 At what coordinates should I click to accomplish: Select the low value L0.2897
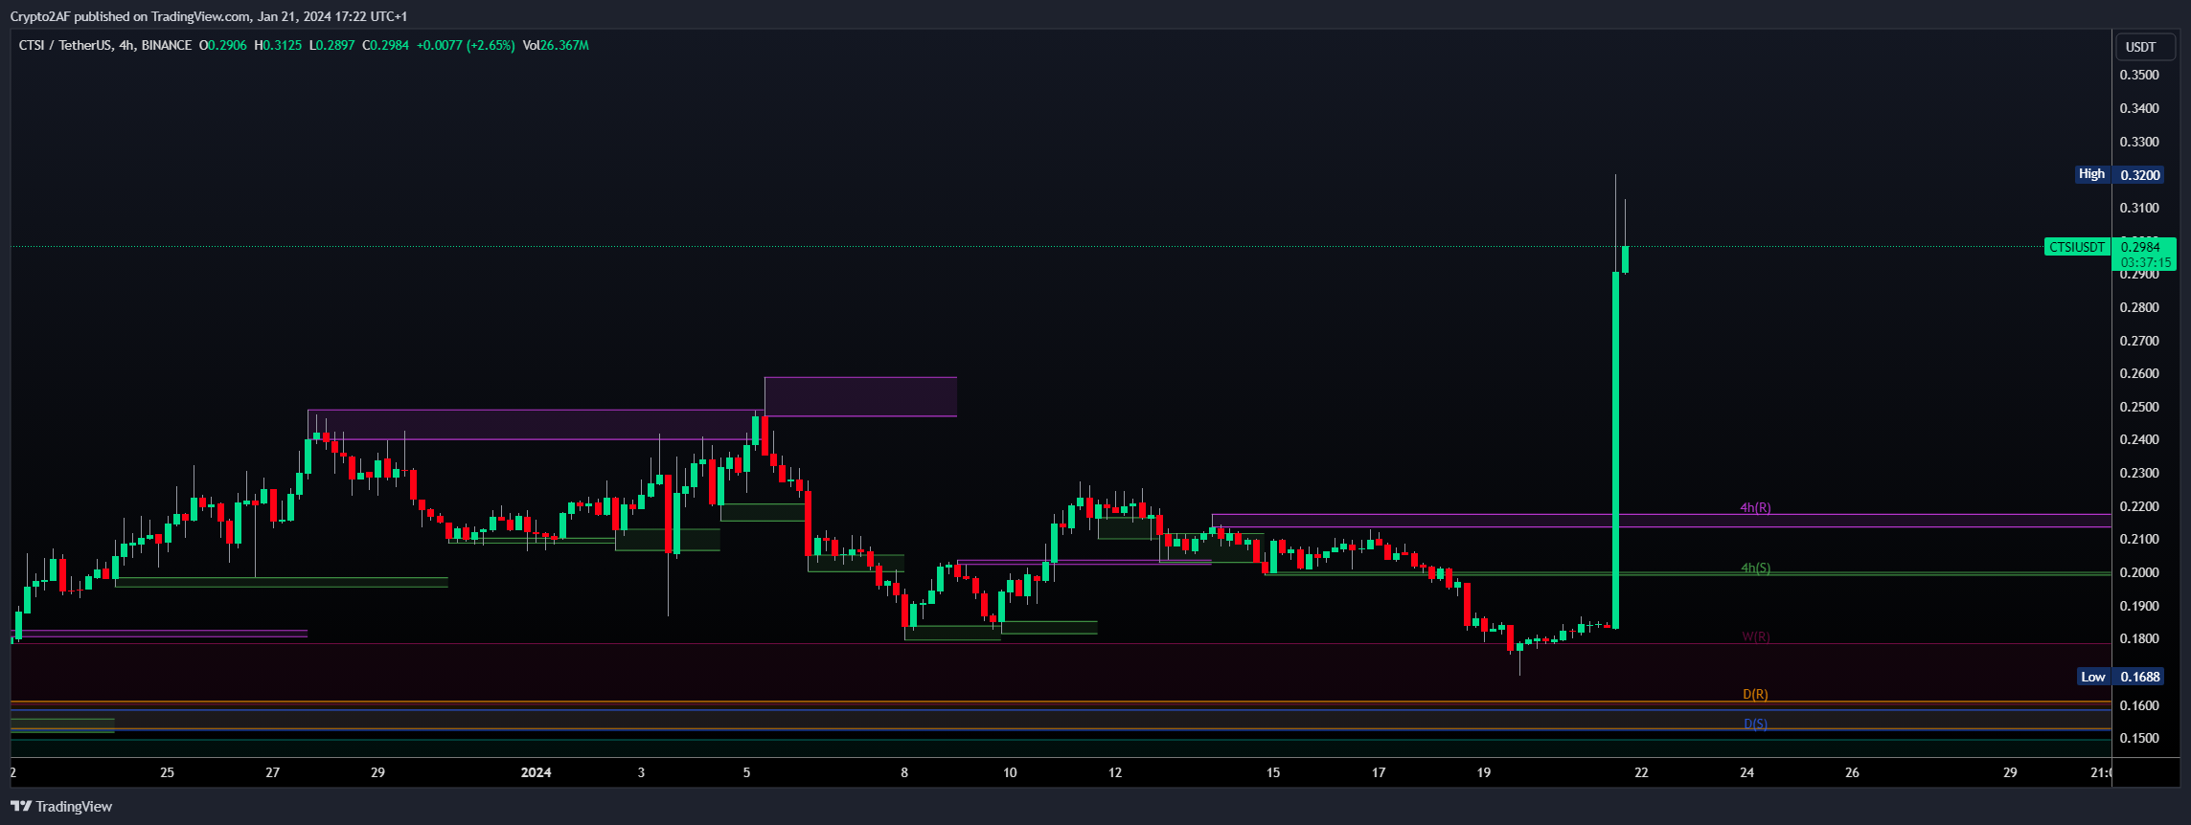[331, 45]
